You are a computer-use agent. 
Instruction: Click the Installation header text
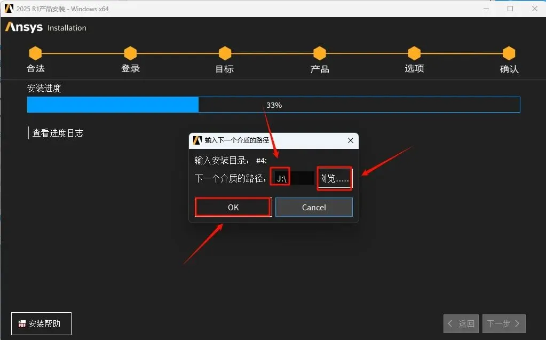tap(67, 28)
